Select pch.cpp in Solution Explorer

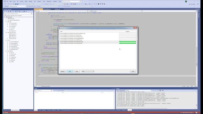point(13,28)
